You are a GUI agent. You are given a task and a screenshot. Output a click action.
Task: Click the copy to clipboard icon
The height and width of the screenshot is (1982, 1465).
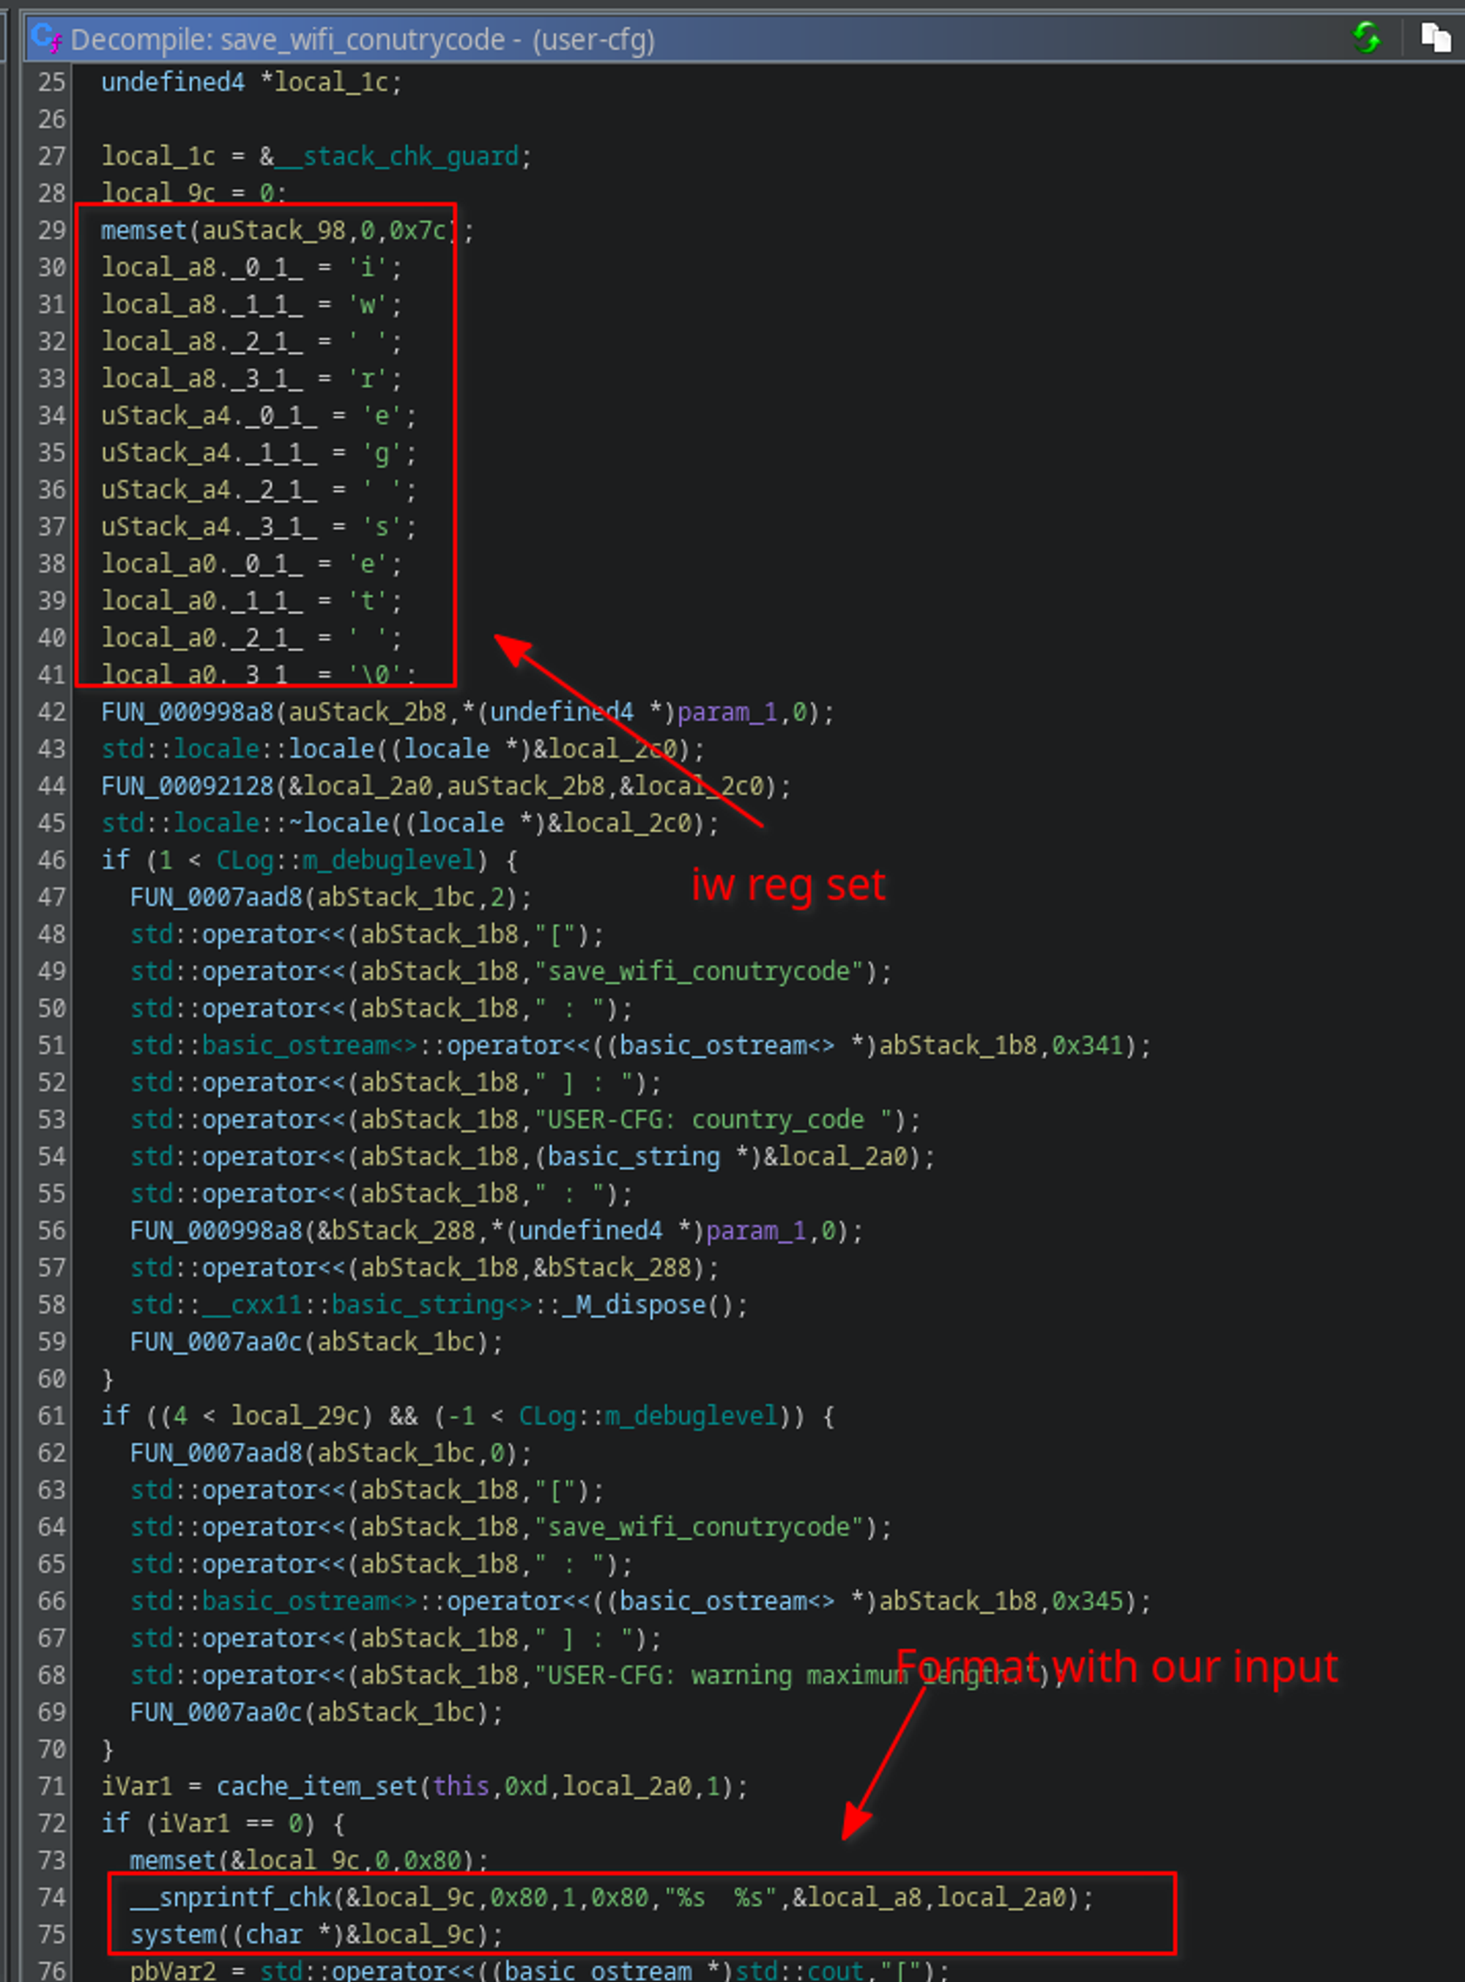(1435, 38)
